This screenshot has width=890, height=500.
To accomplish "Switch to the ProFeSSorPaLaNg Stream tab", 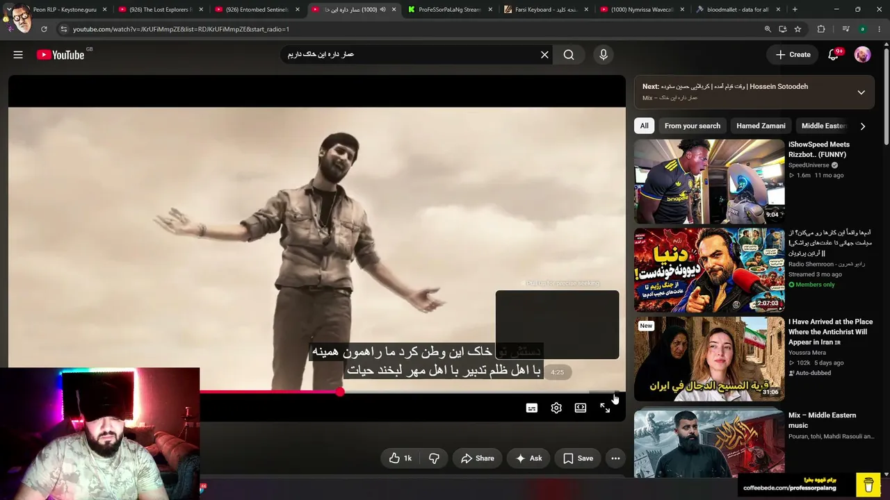I will pos(450,10).
